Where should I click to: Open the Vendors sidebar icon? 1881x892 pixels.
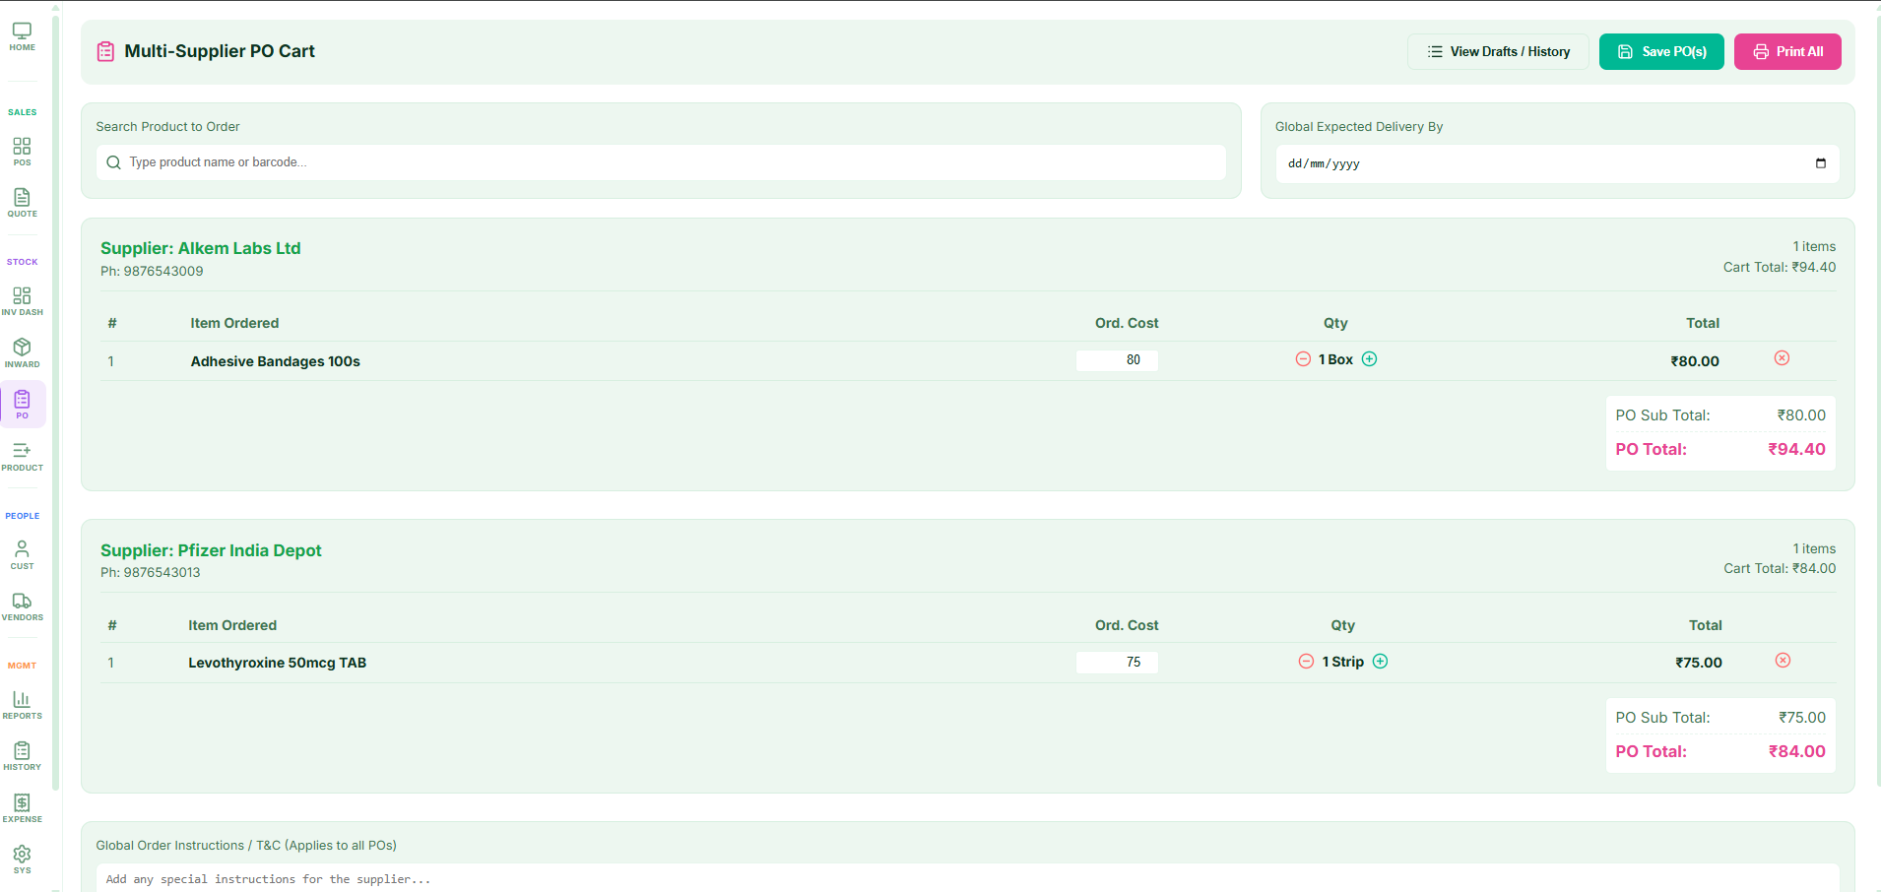22,606
